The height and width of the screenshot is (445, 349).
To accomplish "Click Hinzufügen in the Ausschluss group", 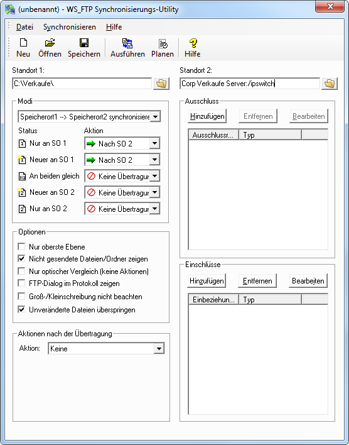I will [207, 116].
